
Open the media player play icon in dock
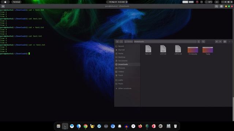133,126
